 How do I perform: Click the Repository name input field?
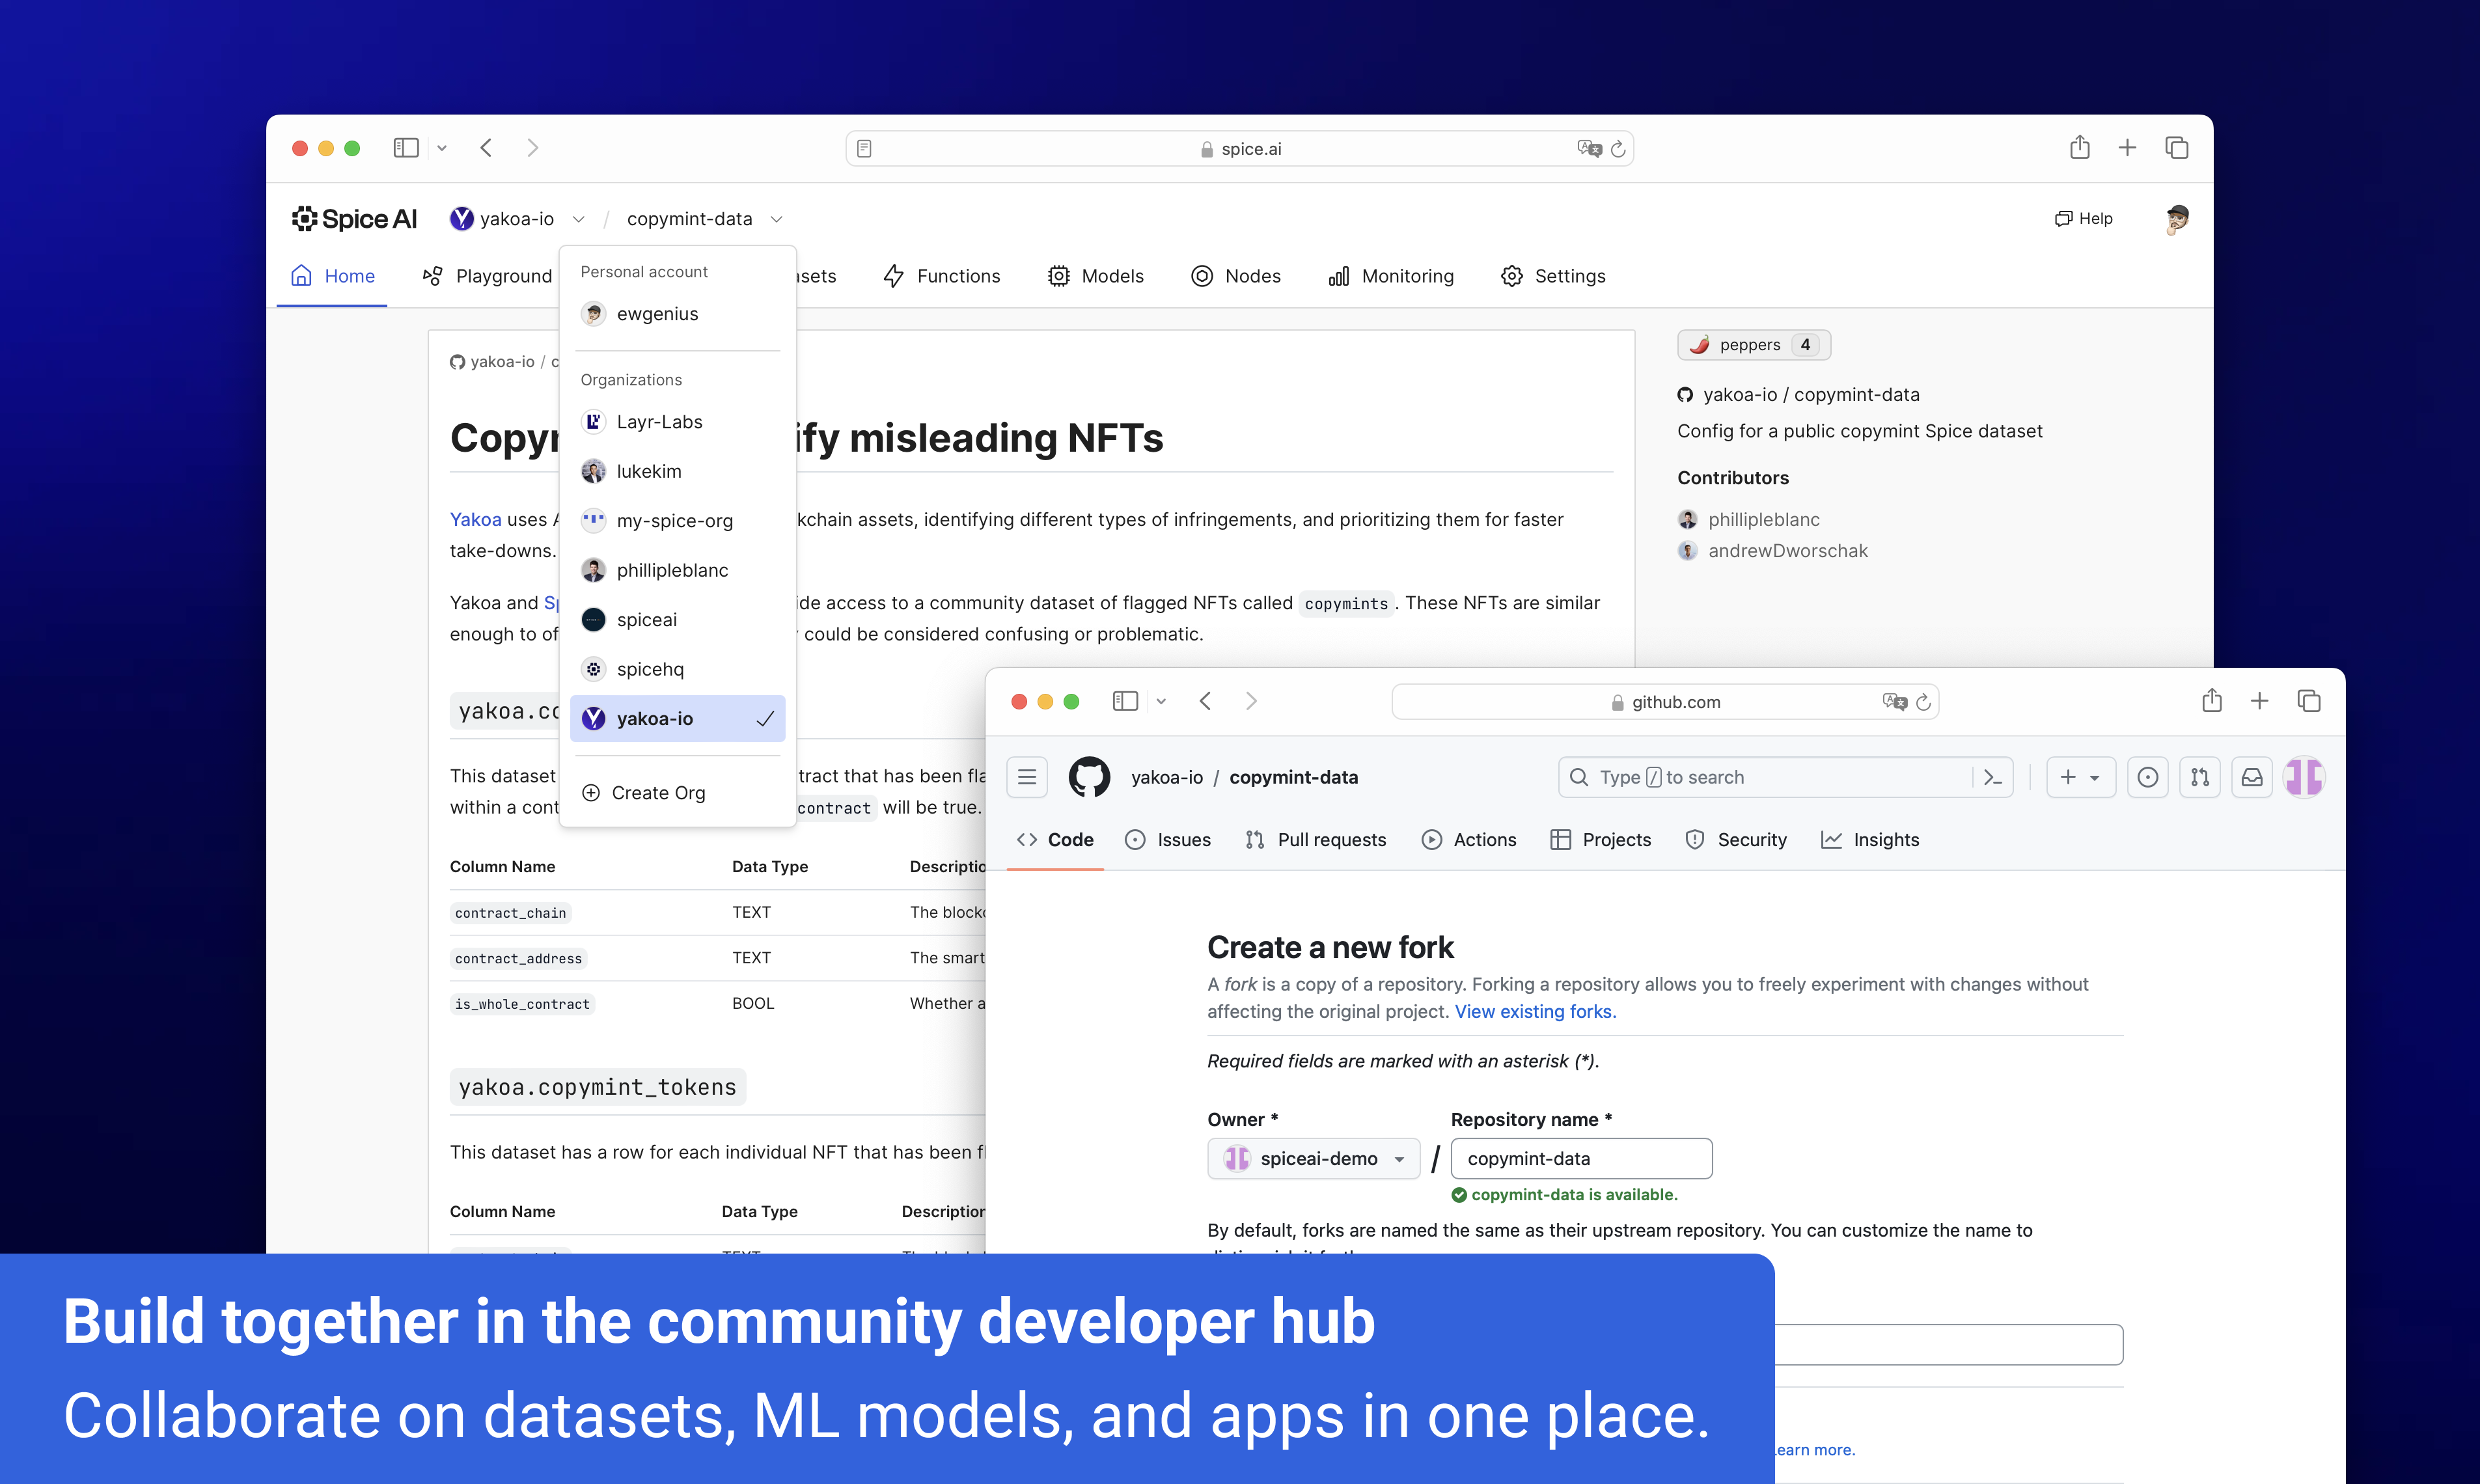(1581, 1158)
